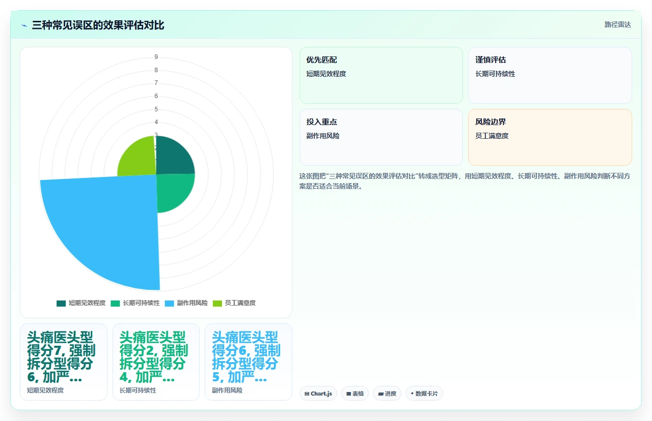Click the 路径雷达 label in header
This screenshot has height=421, width=652.
point(617,24)
